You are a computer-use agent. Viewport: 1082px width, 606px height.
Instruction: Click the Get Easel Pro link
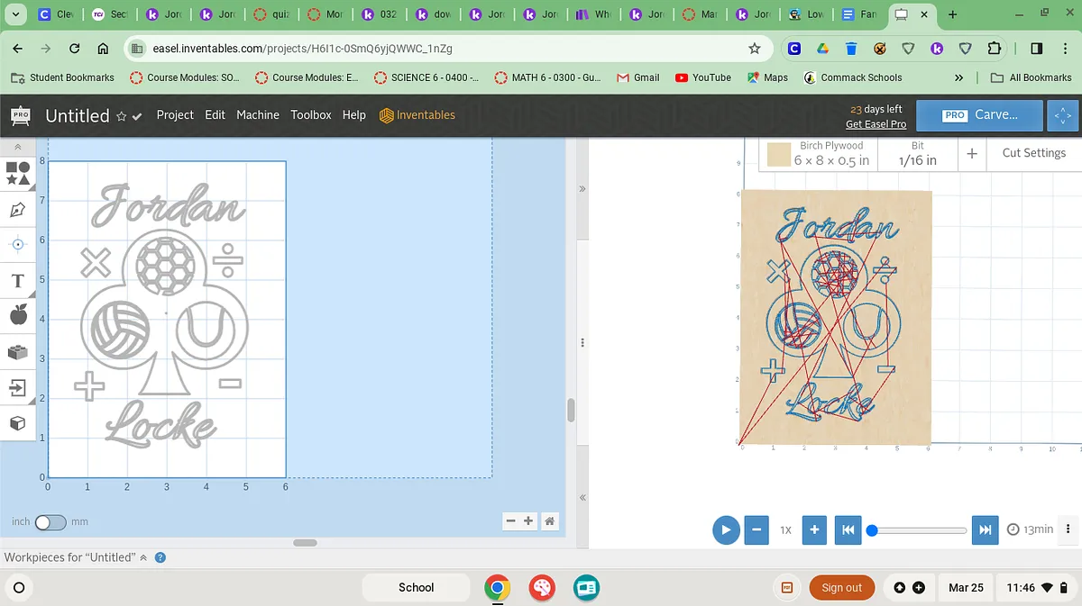coord(875,124)
